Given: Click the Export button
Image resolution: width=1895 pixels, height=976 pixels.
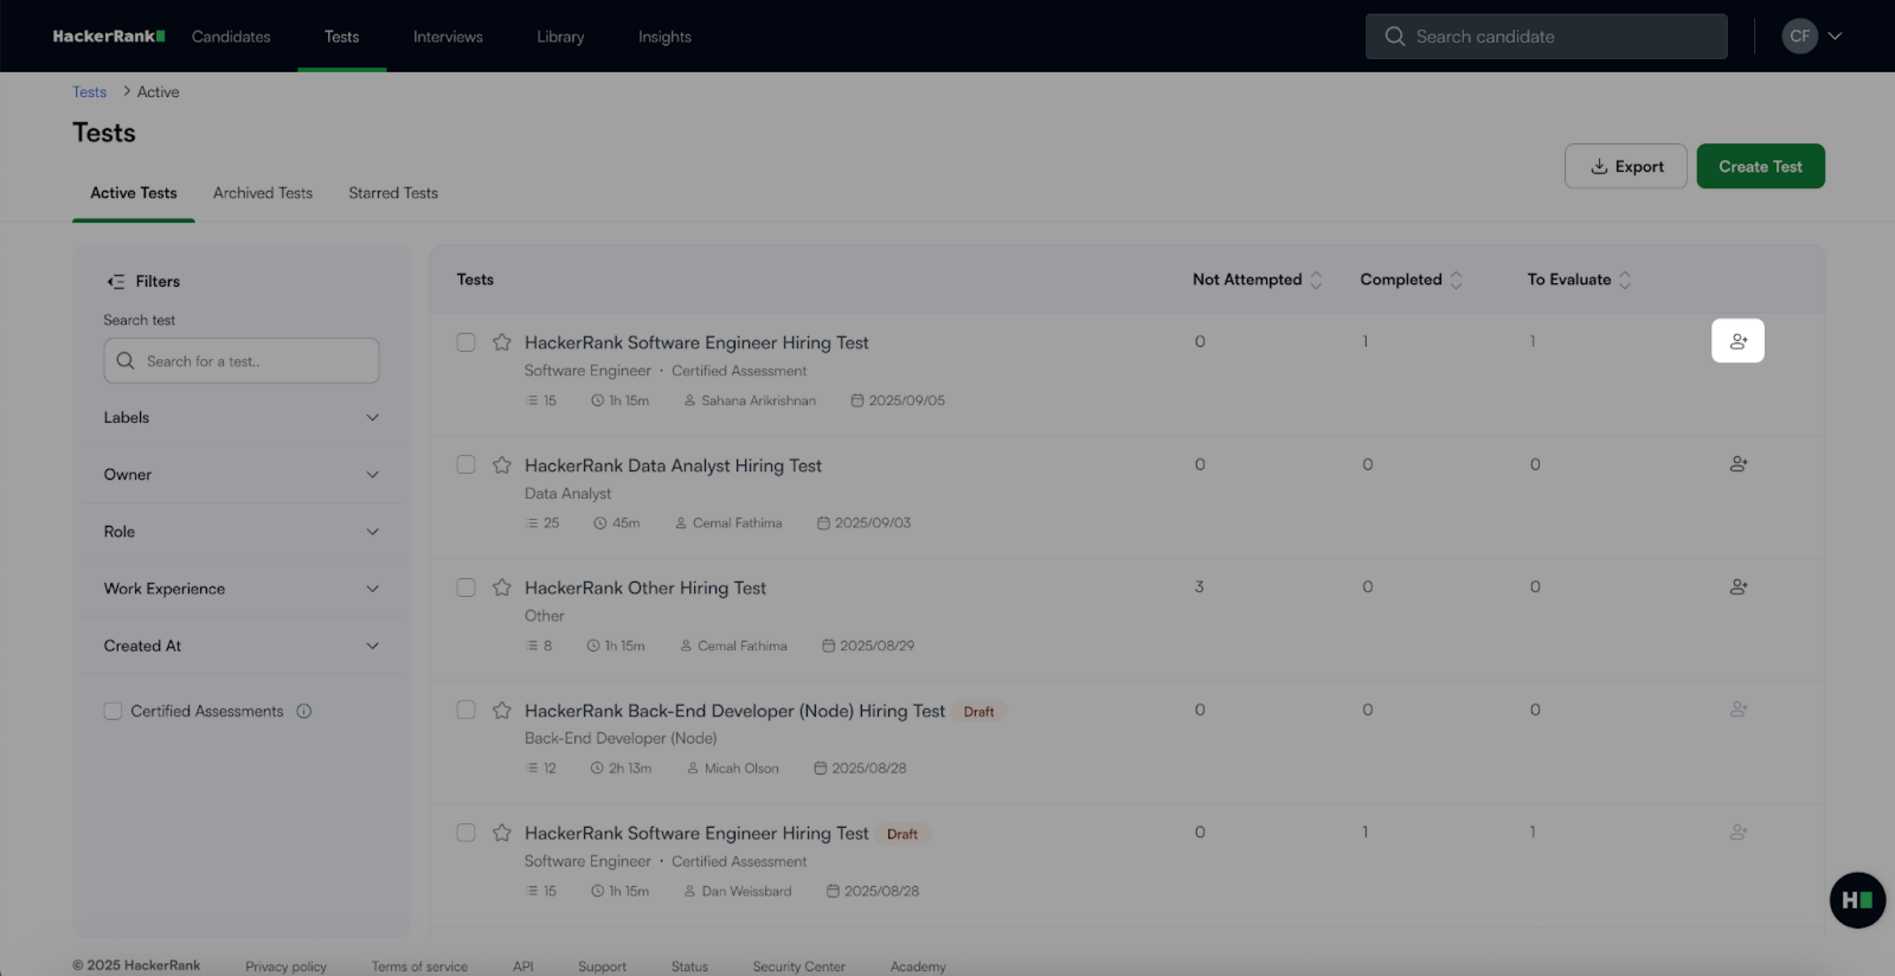Looking at the screenshot, I should click(x=1625, y=166).
